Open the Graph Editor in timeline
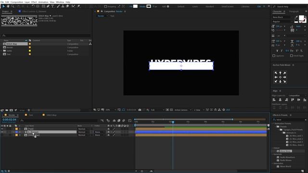 (x=130, y=121)
